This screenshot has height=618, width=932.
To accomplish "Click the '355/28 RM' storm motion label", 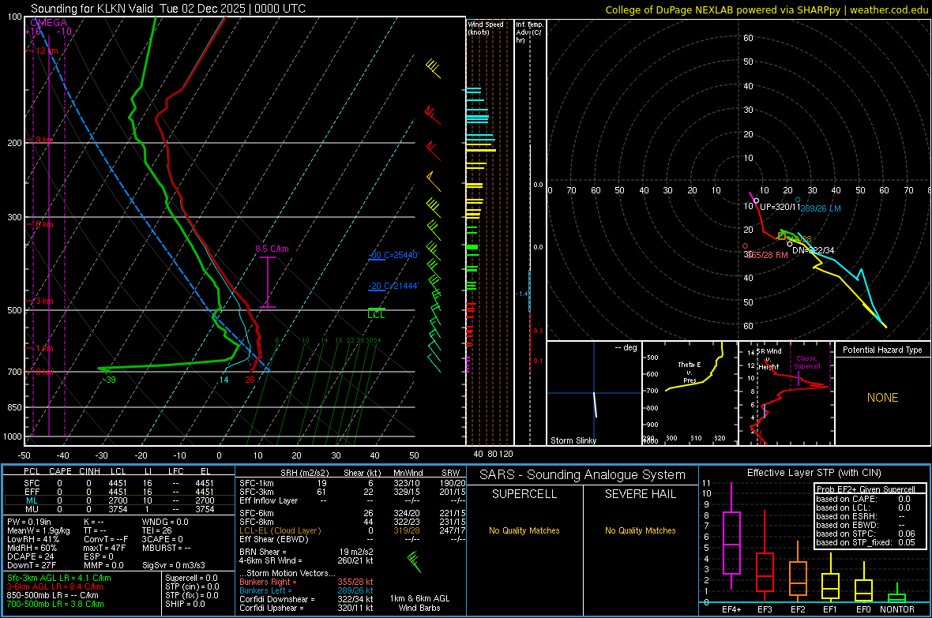I will (x=767, y=255).
